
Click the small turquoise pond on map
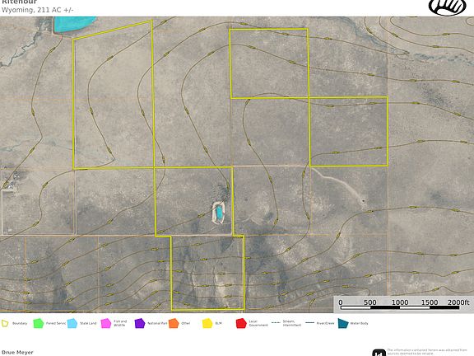tap(219, 212)
